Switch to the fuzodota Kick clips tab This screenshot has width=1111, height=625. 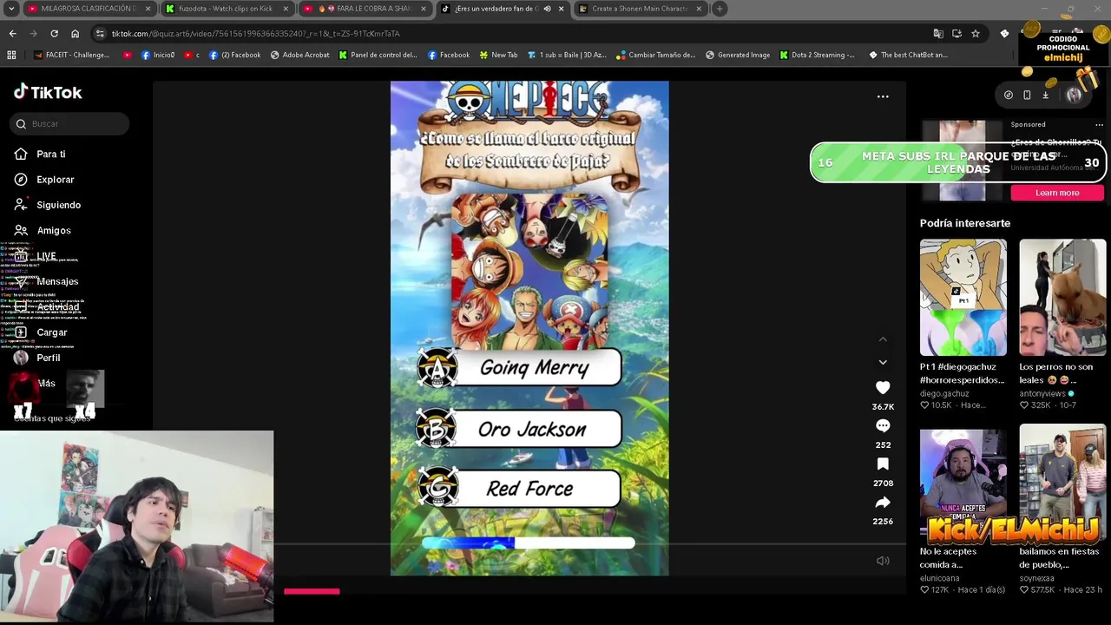click(x=226, y=9)
